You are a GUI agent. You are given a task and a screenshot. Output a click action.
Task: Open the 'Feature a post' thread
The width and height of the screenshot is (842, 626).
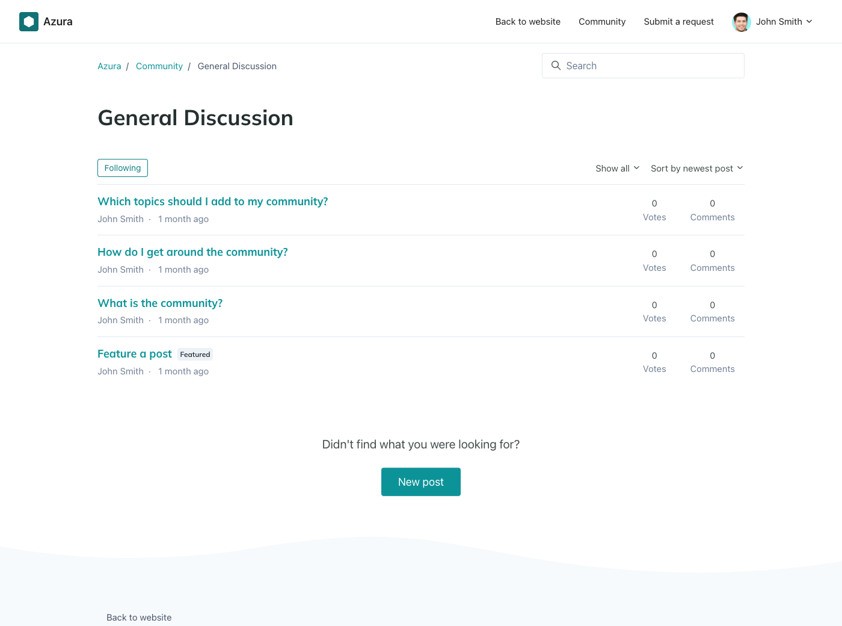pyautogui.click(x=135, y=354)
